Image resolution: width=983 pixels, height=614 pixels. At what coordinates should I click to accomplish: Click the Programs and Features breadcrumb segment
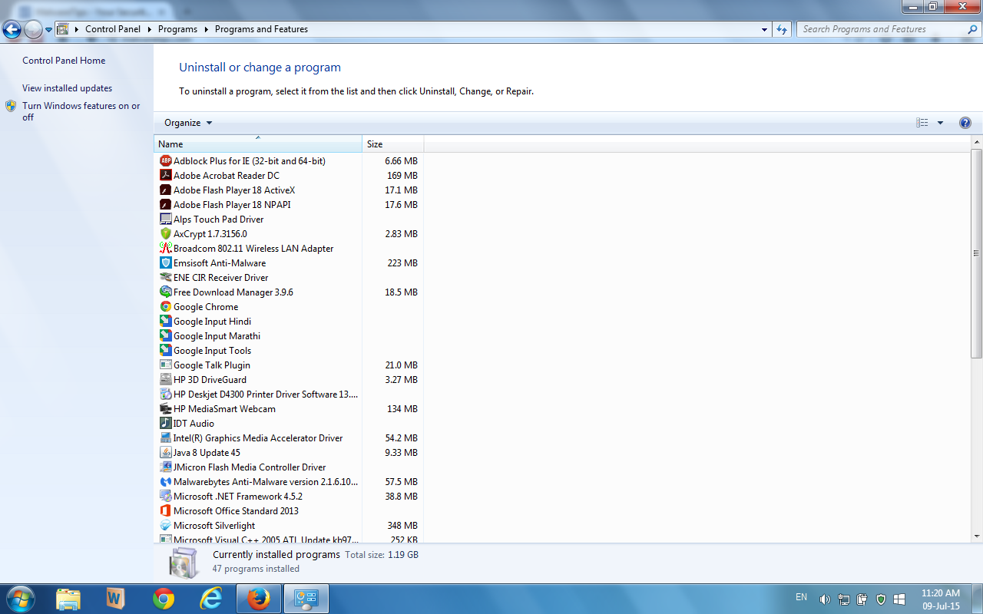[261, 29]
